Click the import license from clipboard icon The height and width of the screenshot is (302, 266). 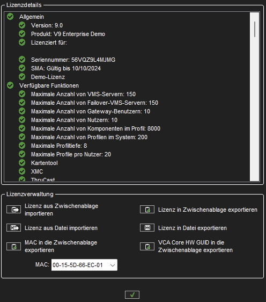coord(13,210)
